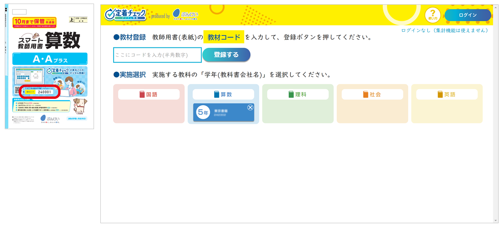Viewport: 503px width, 226px height.
Task: Click the scrollbar down arrow
Action: [495, 220]
